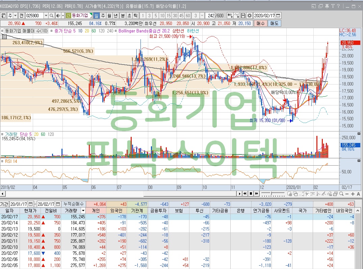The height and width of the screenshot is (269, 363).
Task: Open the calendar picker beside 2020/02/17
Action: tap(278, 16)
